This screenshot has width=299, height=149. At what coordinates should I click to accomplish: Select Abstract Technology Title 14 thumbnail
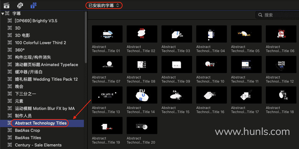pos(142,95)
